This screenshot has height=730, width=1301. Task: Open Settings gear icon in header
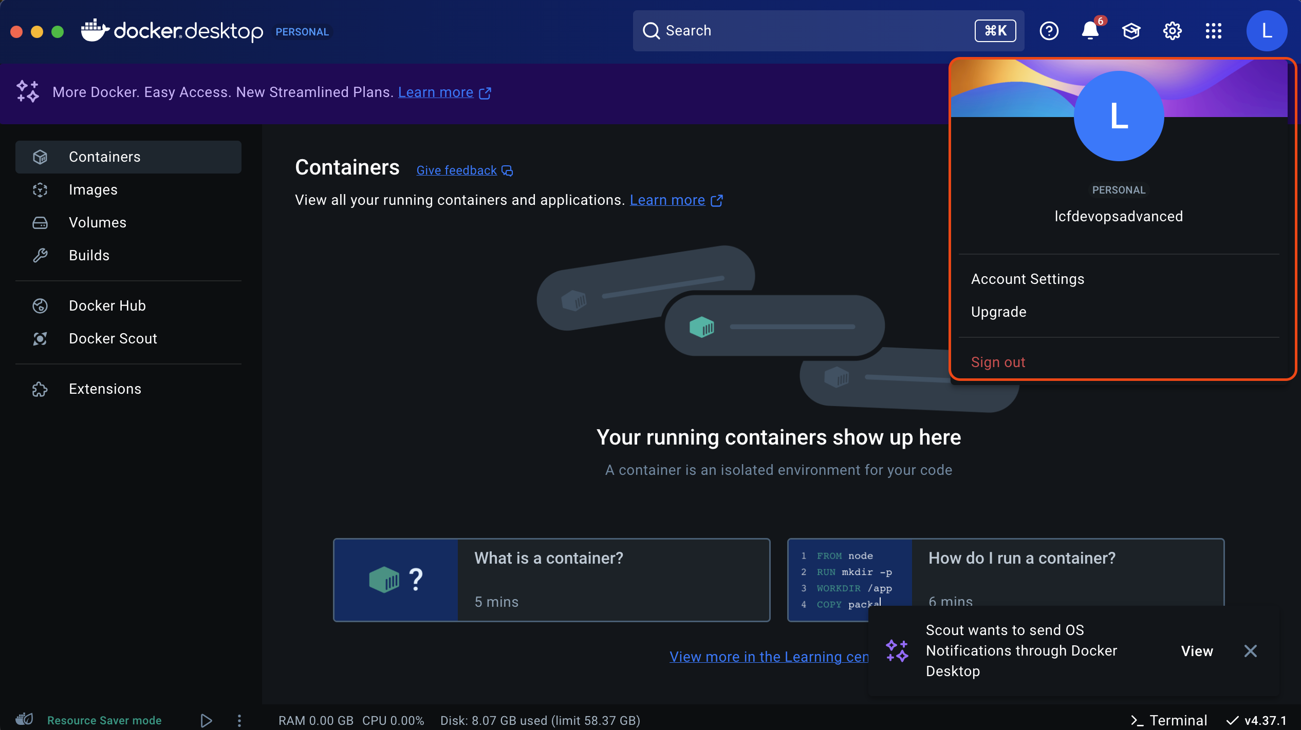click(x=1172, y=31)
